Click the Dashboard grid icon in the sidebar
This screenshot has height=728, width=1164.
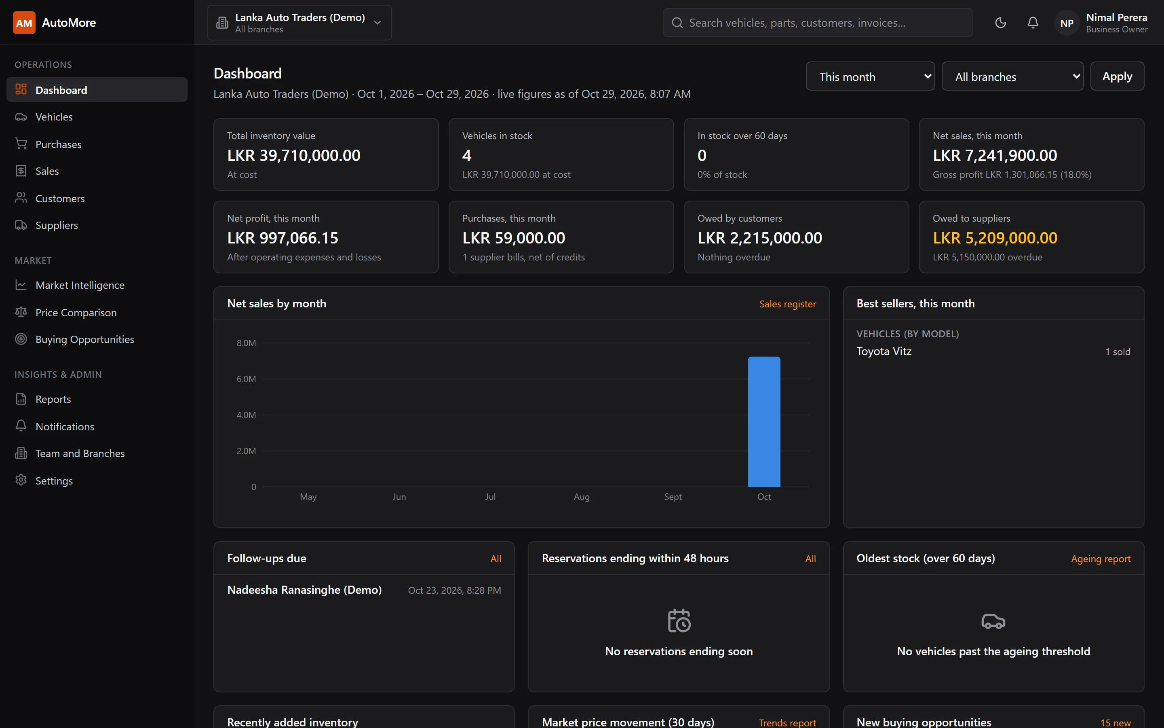21,89
